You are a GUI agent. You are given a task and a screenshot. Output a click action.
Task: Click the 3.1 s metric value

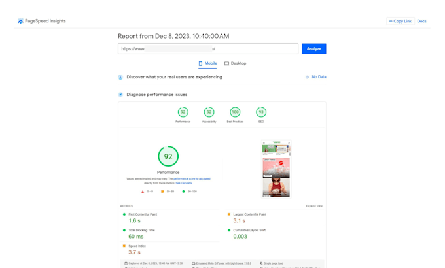tap(240, 221)
